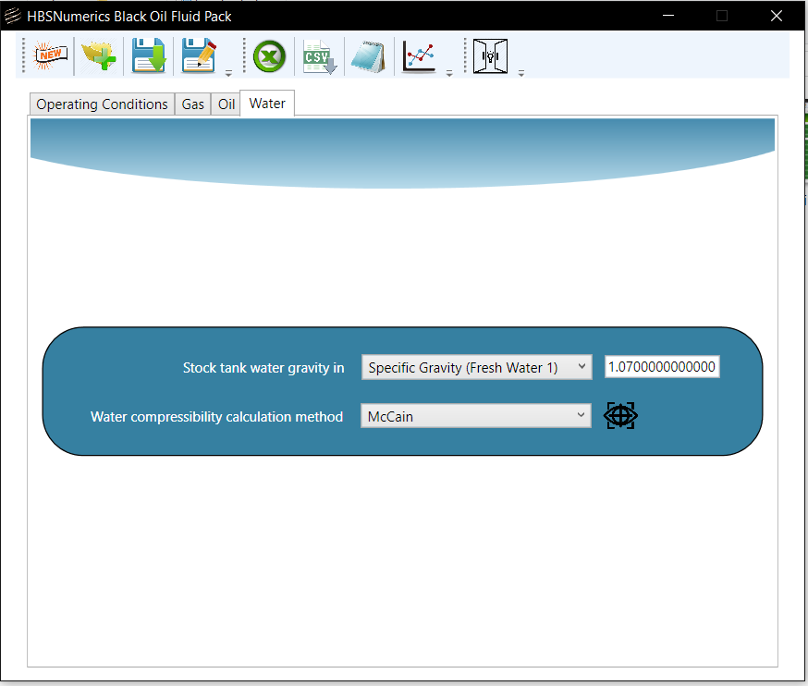
Task: Open the line chart plot icon
Action: point(419,56)
